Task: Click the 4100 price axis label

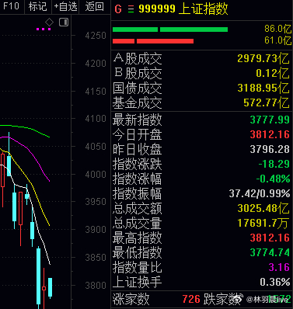Action: pos(96,119)
